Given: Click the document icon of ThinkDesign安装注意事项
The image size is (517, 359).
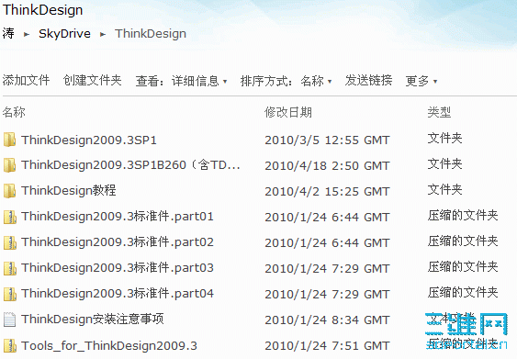Looking at the screenshot, I should pos(10,320).
